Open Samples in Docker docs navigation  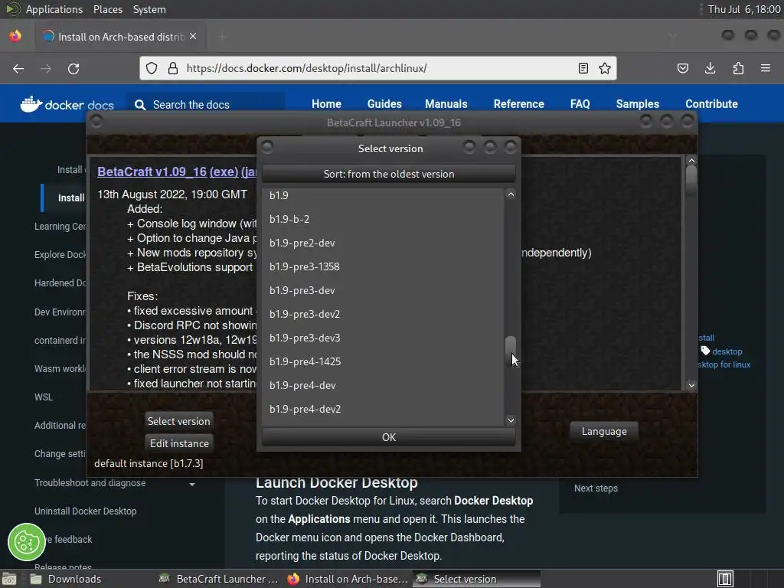point(638,104)
